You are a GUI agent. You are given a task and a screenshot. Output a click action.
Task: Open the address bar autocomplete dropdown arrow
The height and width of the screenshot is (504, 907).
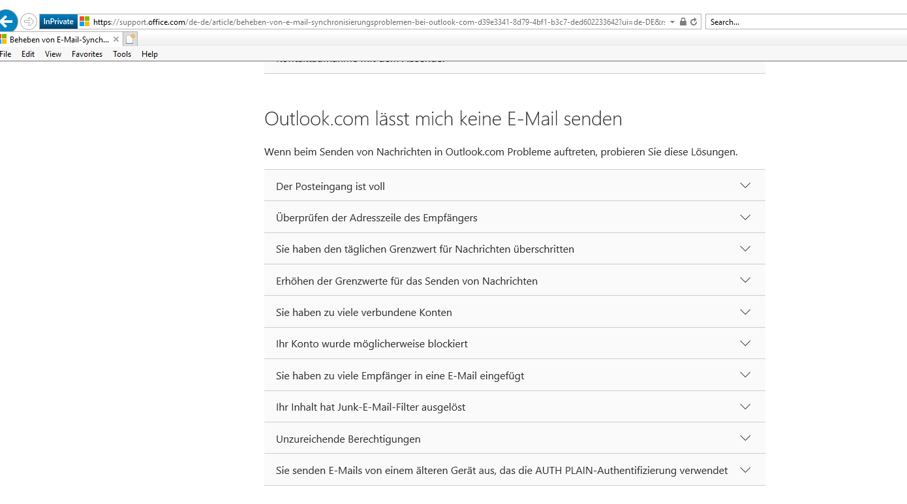pyautogui.click(x=672, y=22)
